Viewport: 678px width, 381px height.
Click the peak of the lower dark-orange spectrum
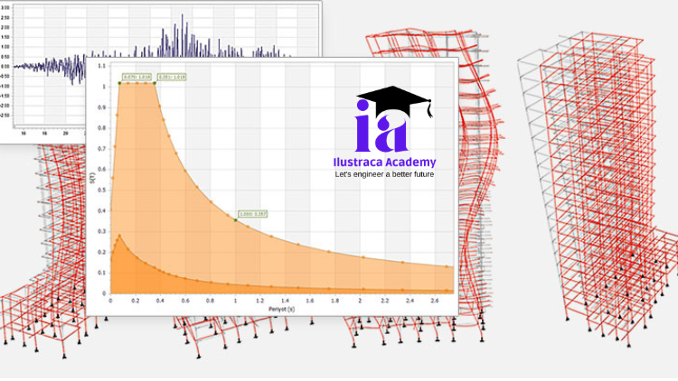pos(119,236)
